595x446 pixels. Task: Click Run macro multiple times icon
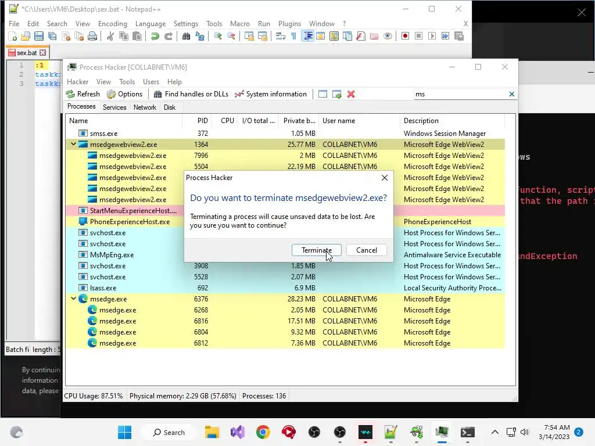(x=446, y=36)
